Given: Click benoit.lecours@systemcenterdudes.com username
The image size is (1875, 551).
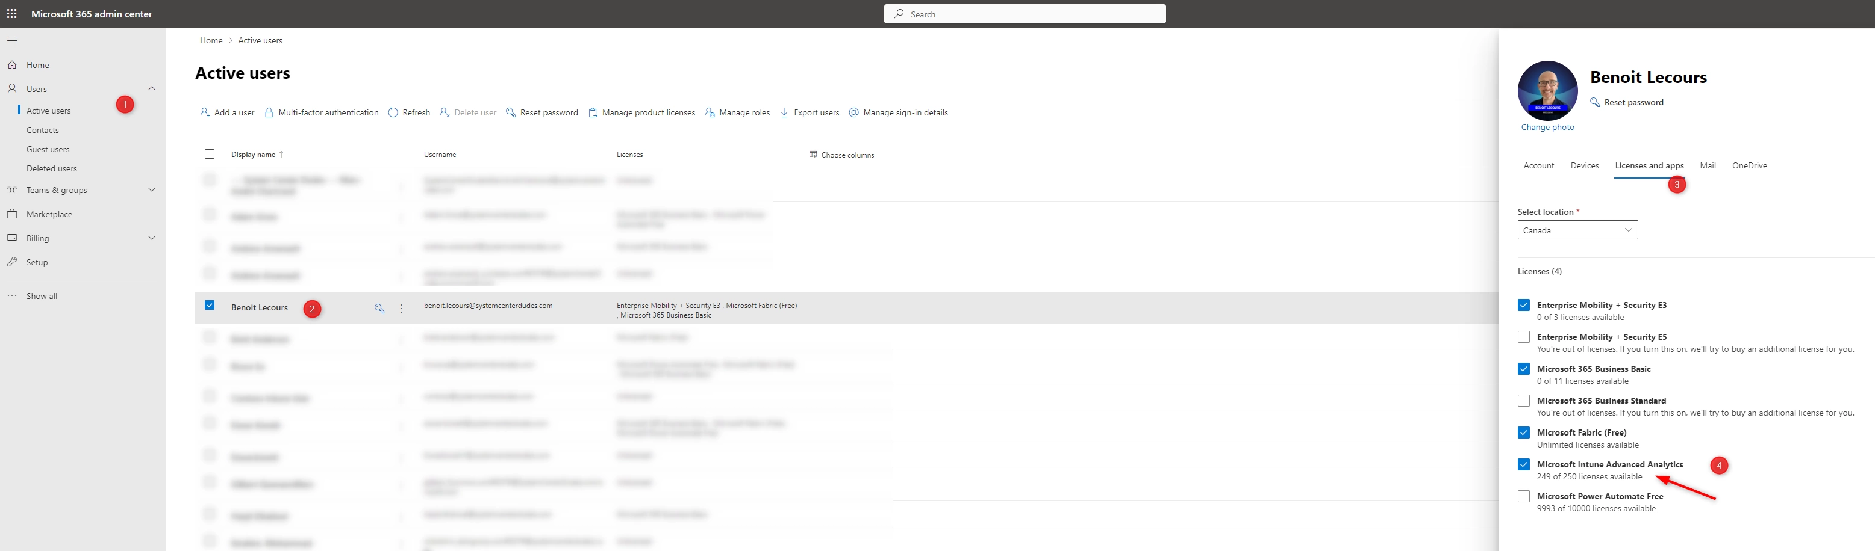Looking at the screenshot, I should tap(488, 306).
